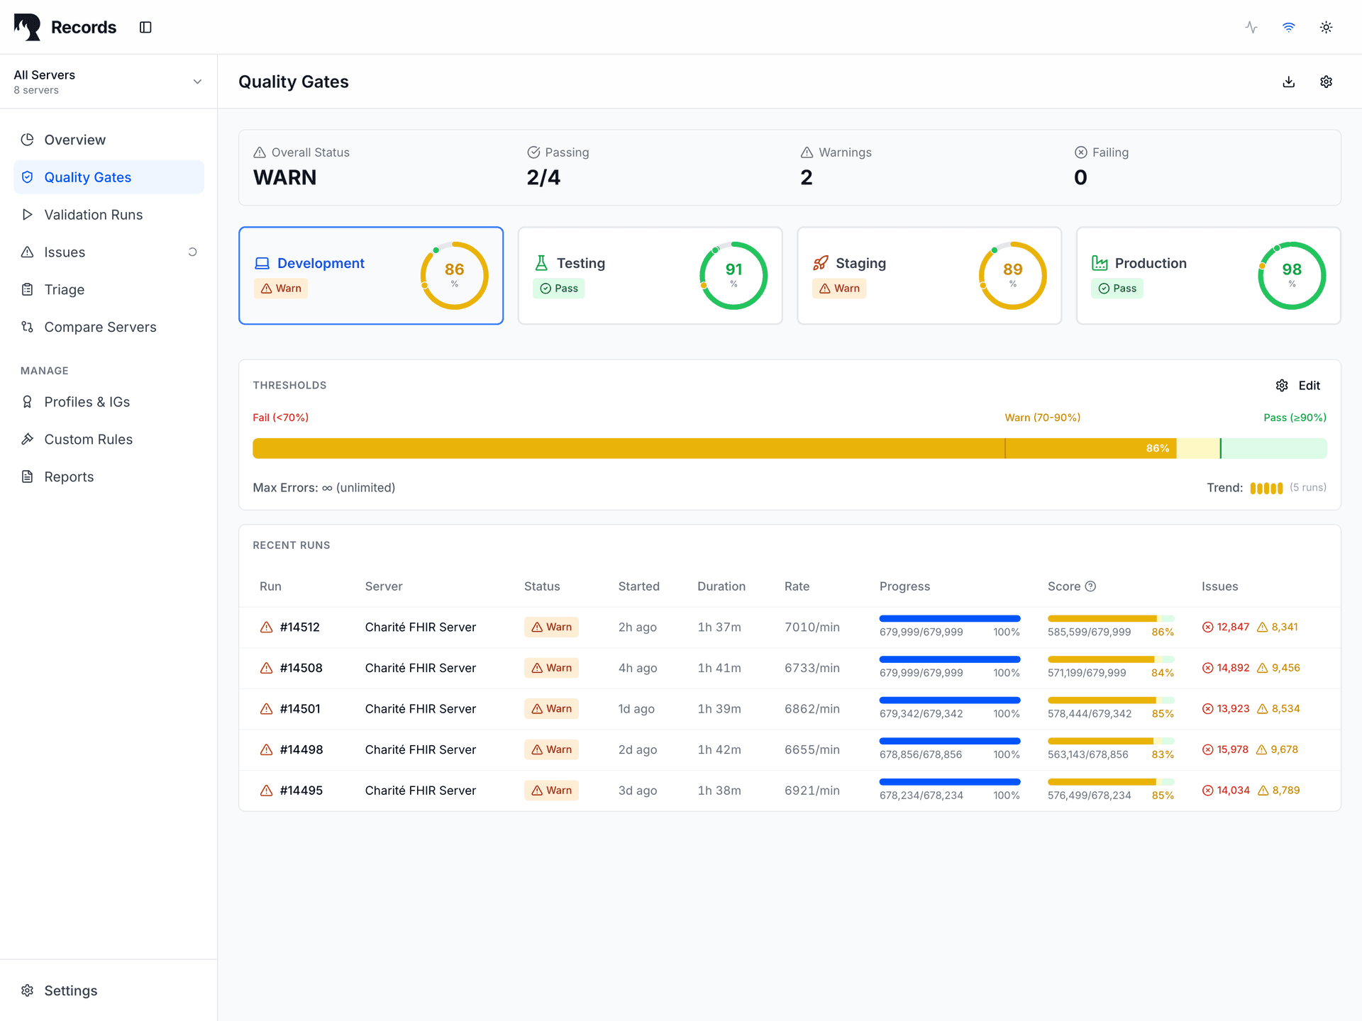This screenshot has width=1362, height=1021.
Task: Toggle light/dark theme sun icon
Action: tap(1326, 27)
